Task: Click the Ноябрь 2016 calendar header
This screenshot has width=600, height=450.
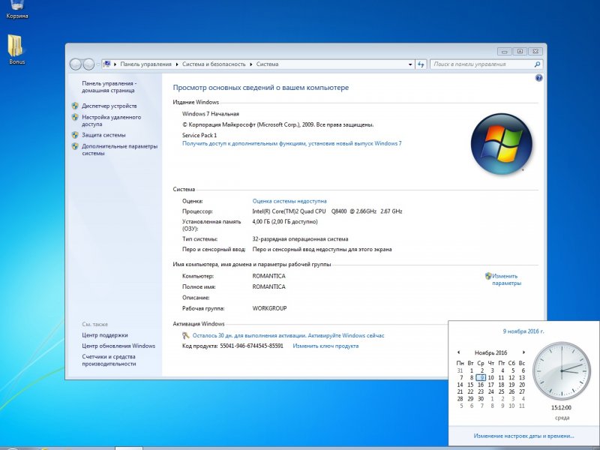Action: [x=491, y=352]
